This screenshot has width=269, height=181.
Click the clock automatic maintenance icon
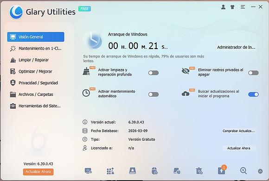pyautogui.click(x=86, y=93)
